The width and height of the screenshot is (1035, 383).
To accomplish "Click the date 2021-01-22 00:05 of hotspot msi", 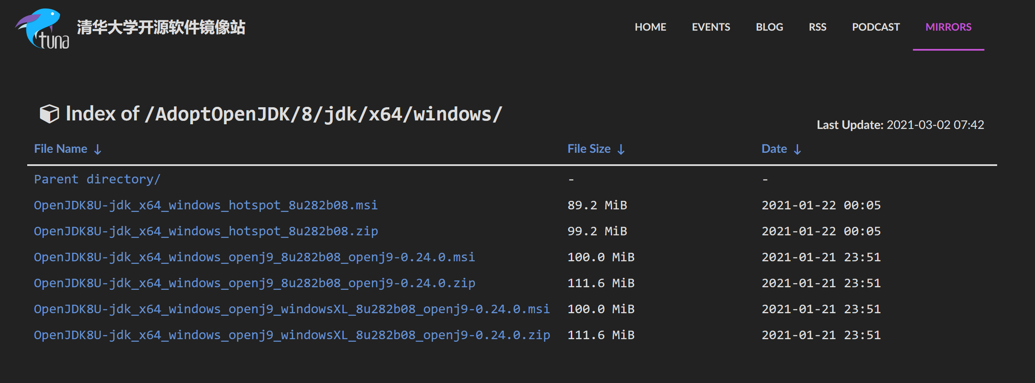I will 821,205.
